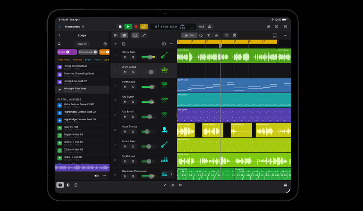Screen dimensions: 363x211
Task: Open the Vocal Shouts track instrument icon
Action: 164,130
